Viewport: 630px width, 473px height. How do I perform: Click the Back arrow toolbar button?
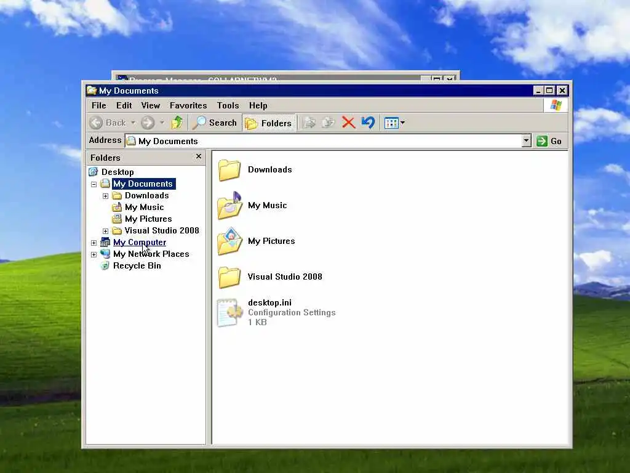point(108,123)
